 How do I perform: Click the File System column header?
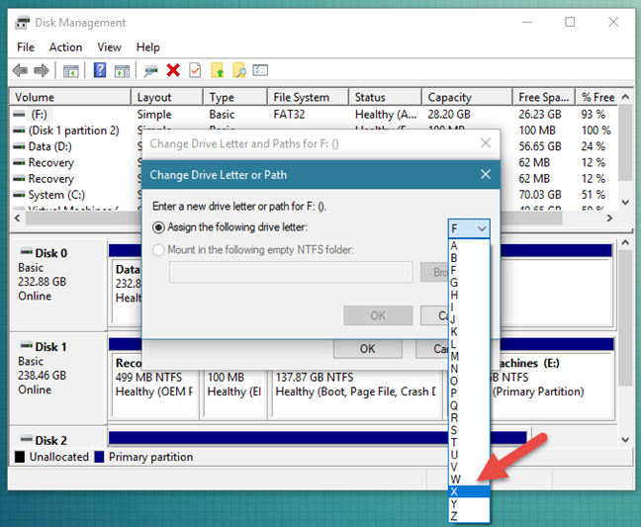309,97
